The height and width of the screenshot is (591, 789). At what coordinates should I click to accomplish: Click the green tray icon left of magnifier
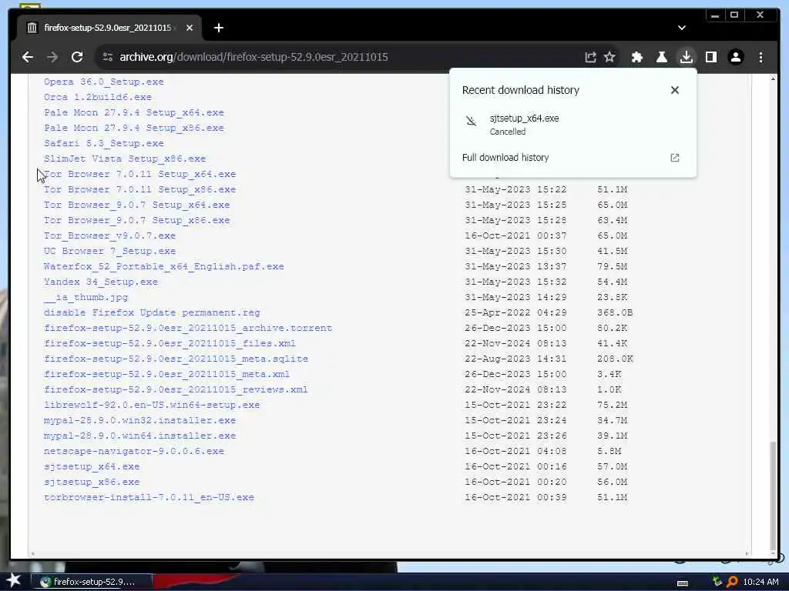coord(717,582)
